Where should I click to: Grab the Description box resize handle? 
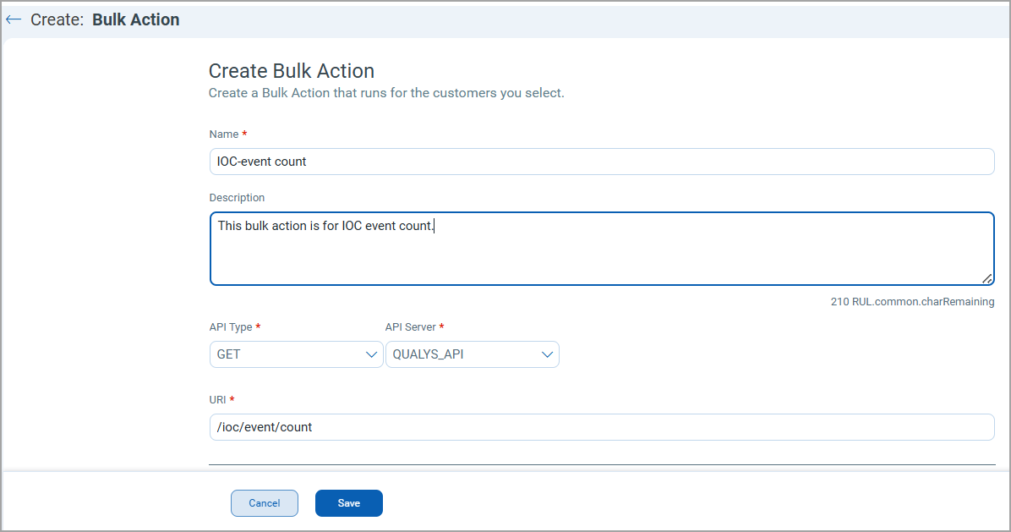987,278
